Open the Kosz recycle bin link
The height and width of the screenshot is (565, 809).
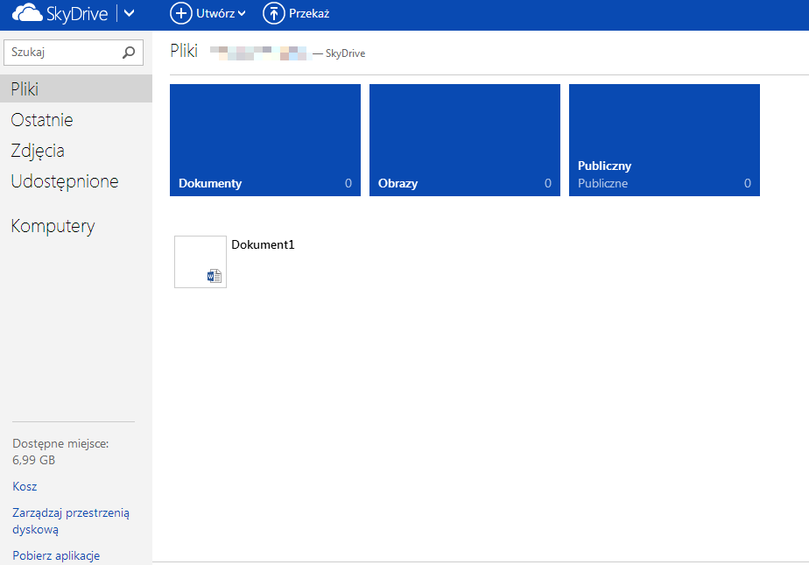click(x=25, y=486)
